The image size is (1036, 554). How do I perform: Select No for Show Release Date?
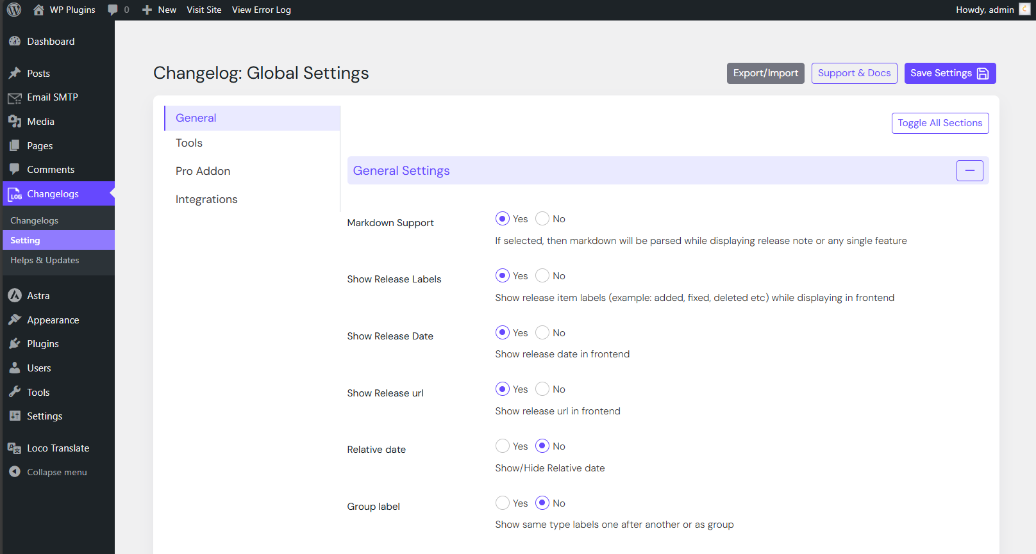click(x=542, y=332)
